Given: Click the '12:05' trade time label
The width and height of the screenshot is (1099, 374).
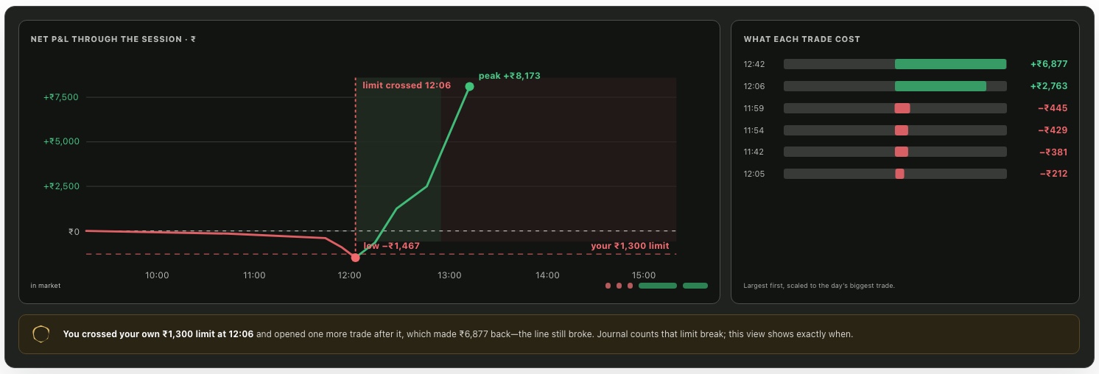Looking at the screenshot, I should (x=754, y=174).
